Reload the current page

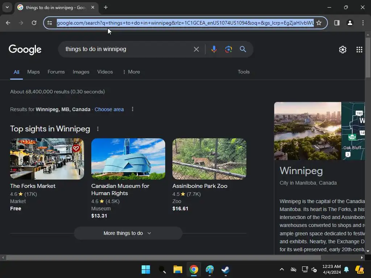pyautogui.click(x=34, y=23)
